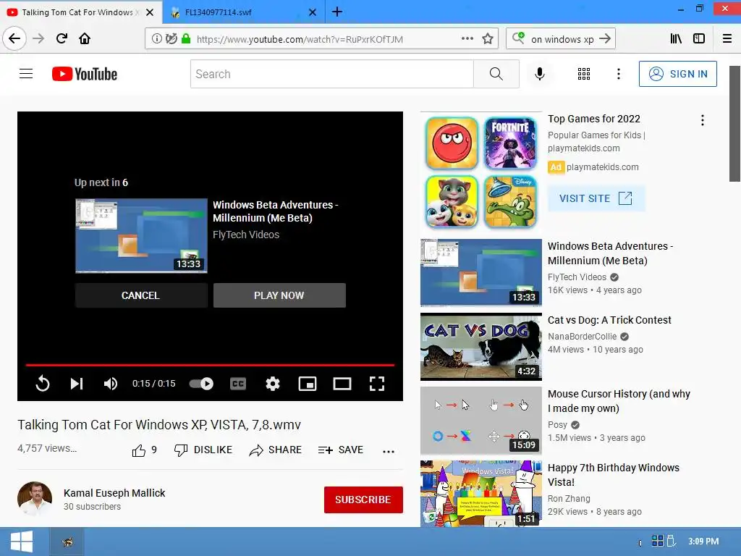Toggle the autoplay switch
The width and height of the screenshot is (741, 556).
(x=201, y=384)
